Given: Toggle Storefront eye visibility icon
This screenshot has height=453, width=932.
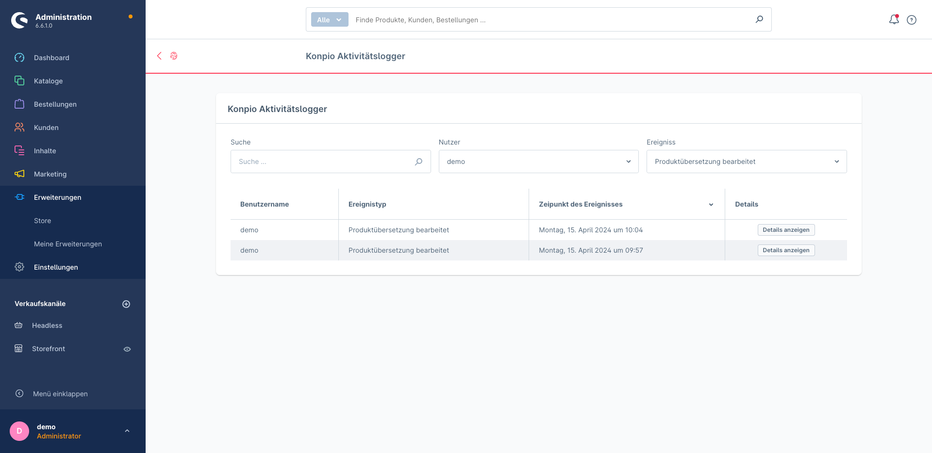Looking at the screenshot, I should [x=127, y=349].
